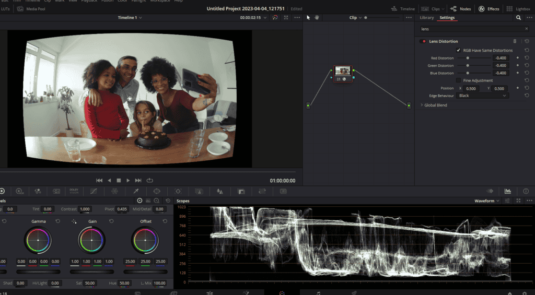
Task: Select the hand pan tool
Action: [317, 18]
